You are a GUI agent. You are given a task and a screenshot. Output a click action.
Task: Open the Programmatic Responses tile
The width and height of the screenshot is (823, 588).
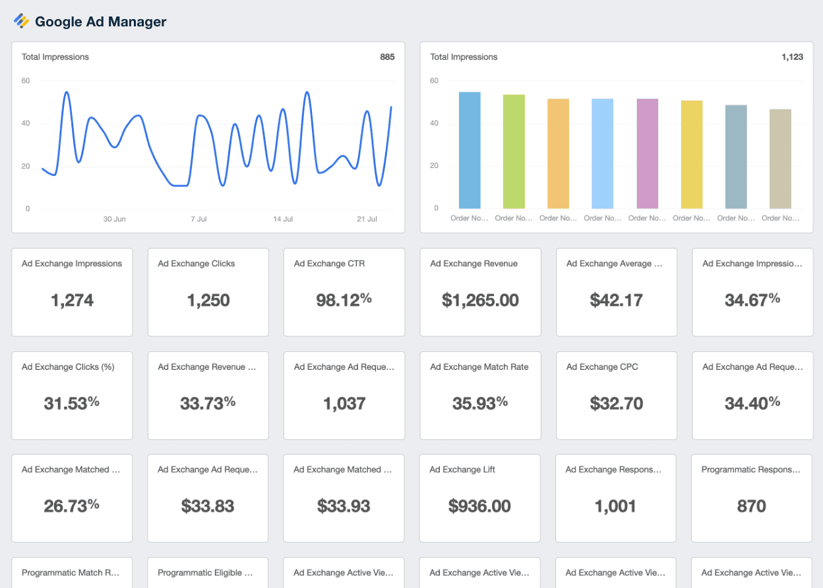point(752,498)
